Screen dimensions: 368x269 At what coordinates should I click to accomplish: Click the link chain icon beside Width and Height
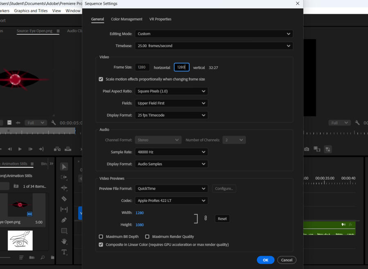coord(206,218)
